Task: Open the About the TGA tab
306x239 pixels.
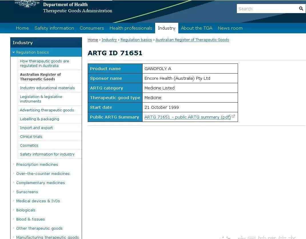Action: coord(197,28)
